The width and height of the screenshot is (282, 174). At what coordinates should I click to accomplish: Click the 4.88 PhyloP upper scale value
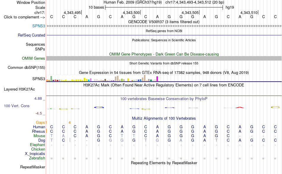38,98
